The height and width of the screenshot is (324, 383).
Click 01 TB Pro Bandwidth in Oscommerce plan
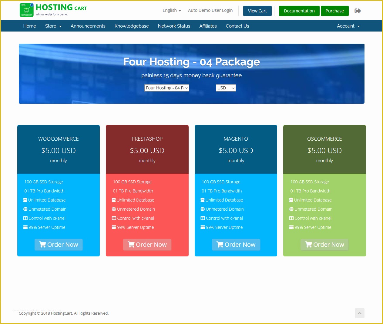point(311,191)
